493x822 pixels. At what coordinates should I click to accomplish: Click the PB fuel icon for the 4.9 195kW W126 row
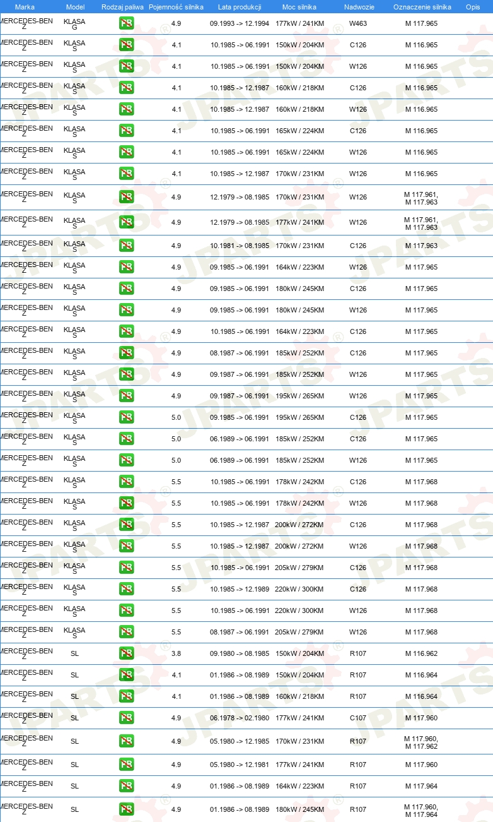tap(126, 396)
